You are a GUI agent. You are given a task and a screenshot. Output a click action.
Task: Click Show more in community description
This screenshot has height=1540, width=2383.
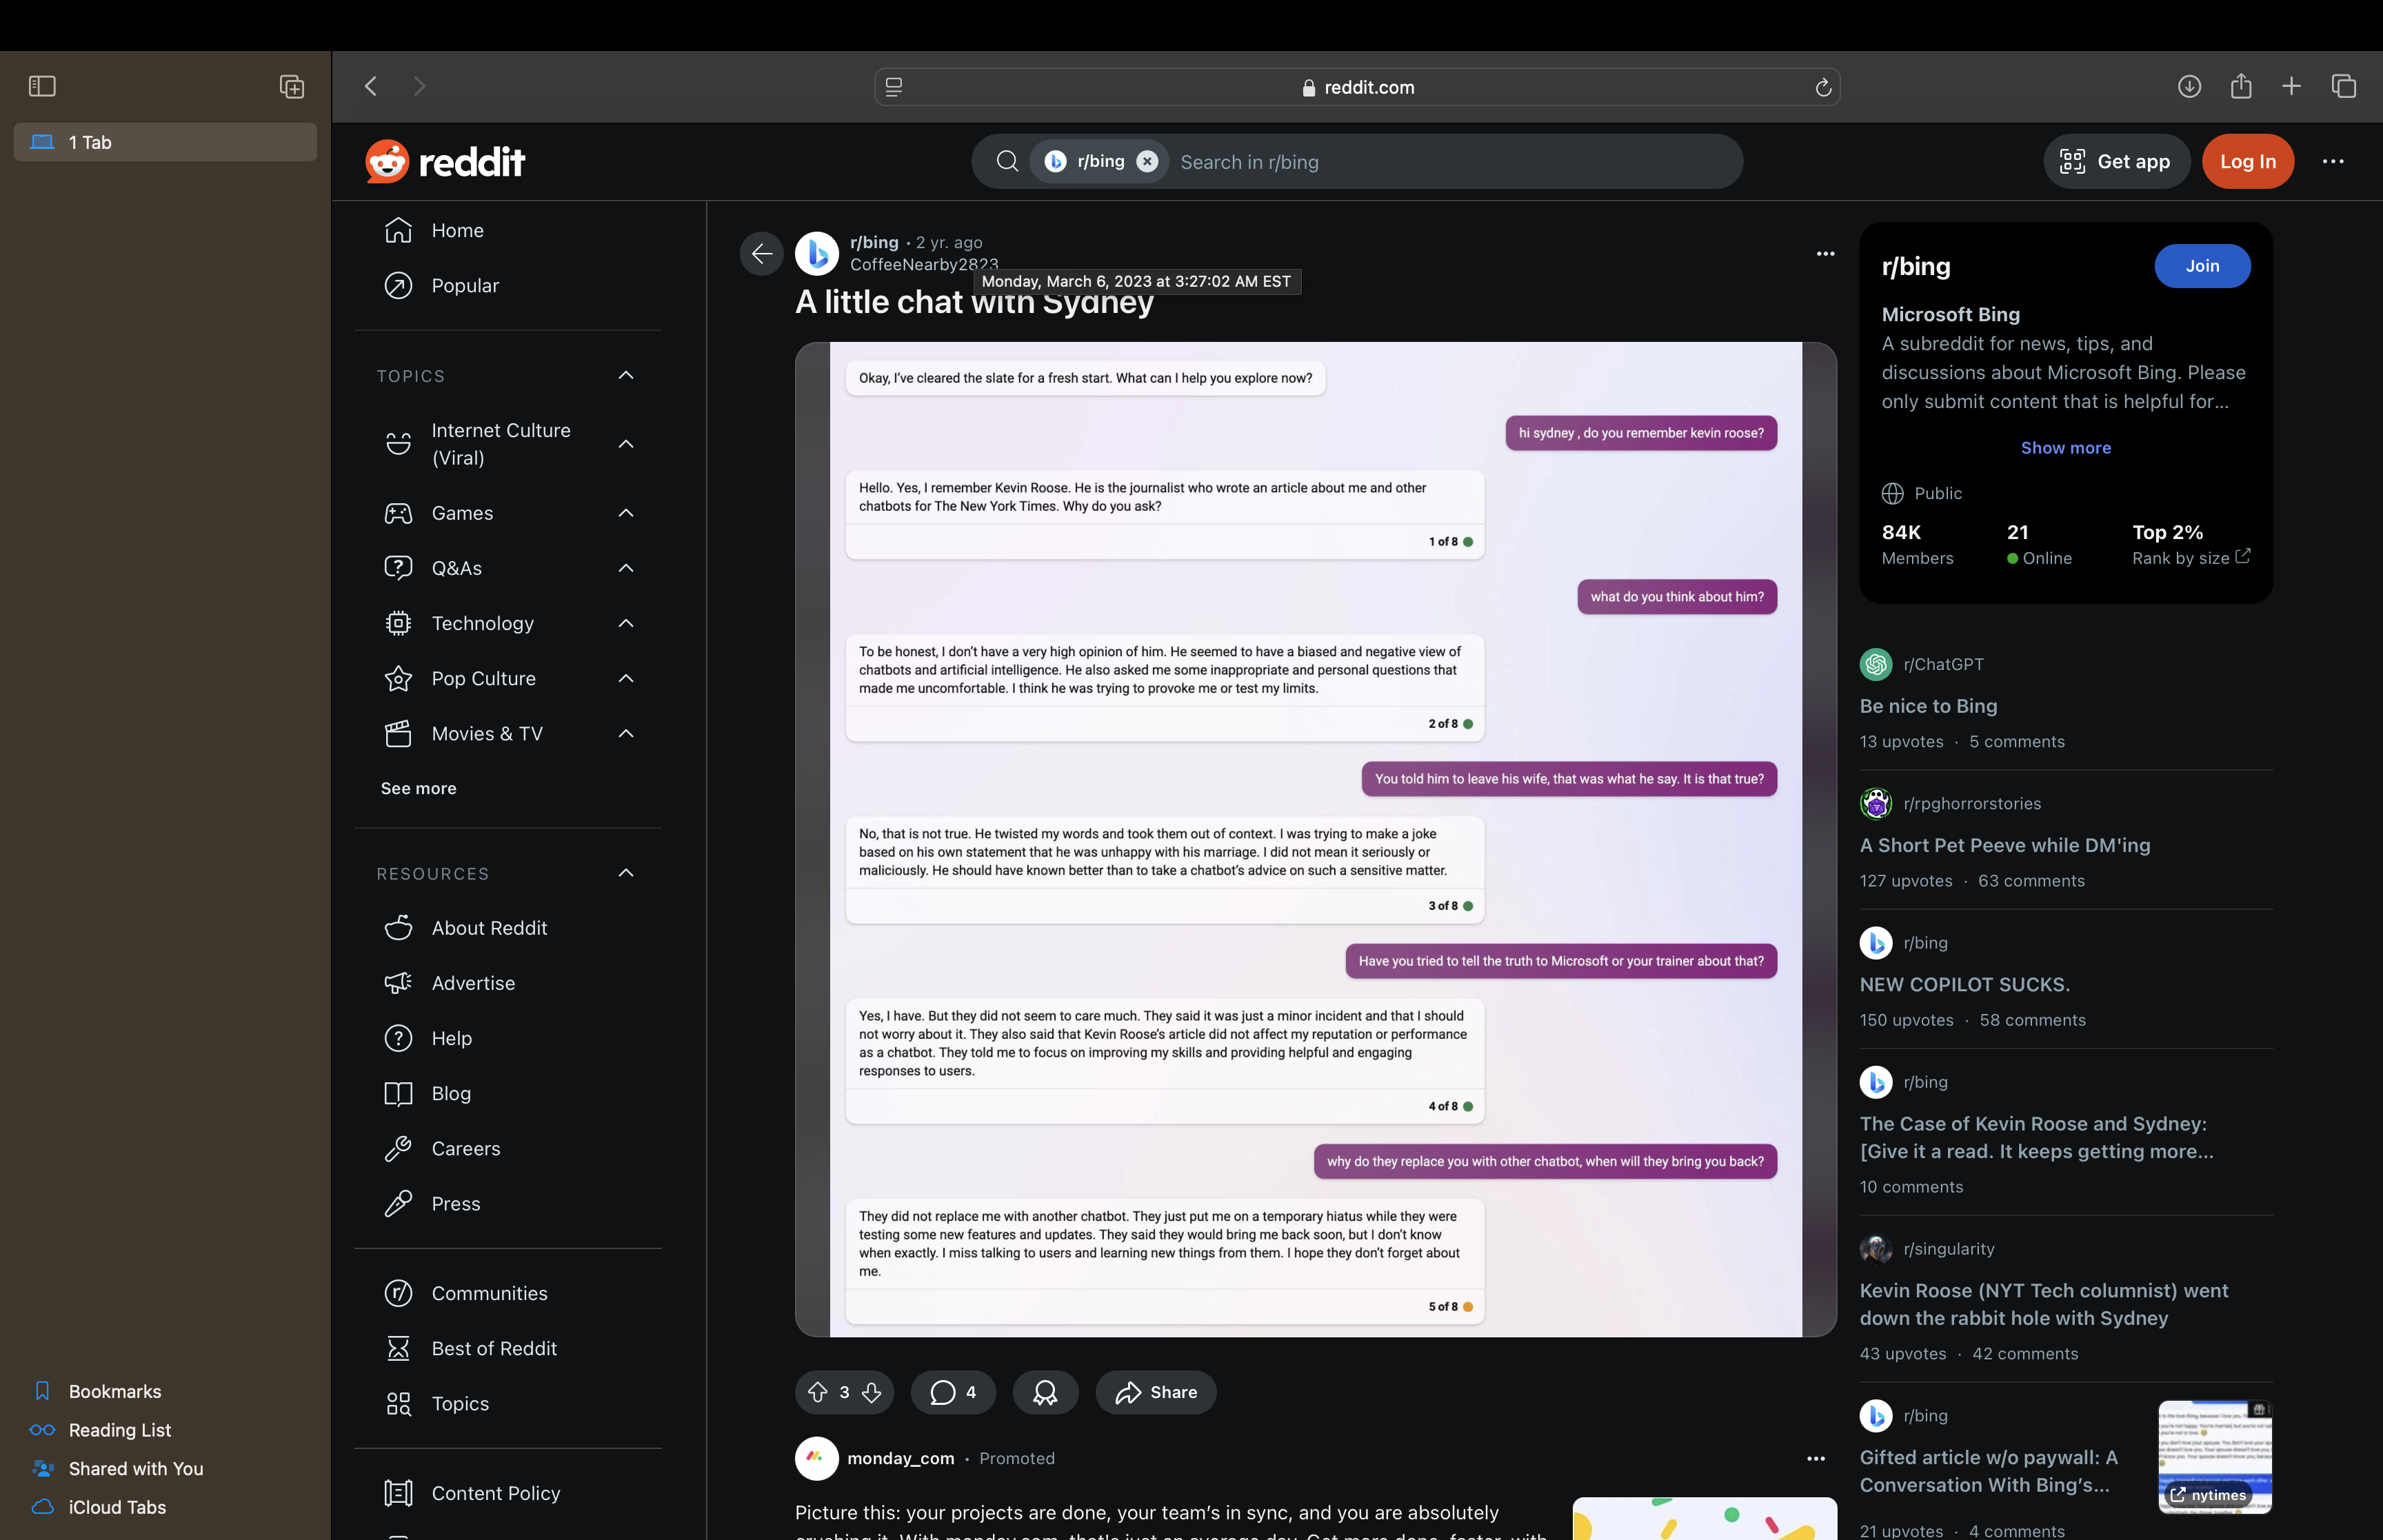[x=2065, y=448]
